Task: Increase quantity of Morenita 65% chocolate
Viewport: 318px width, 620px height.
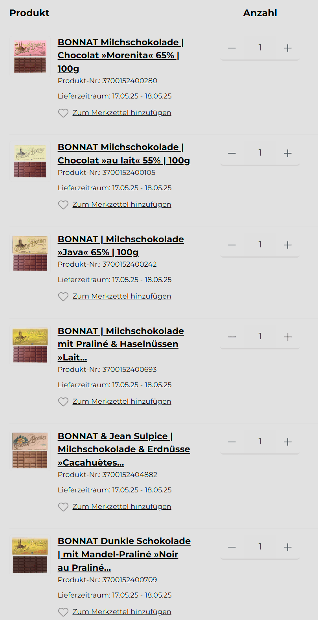Action: coord(288,48)
